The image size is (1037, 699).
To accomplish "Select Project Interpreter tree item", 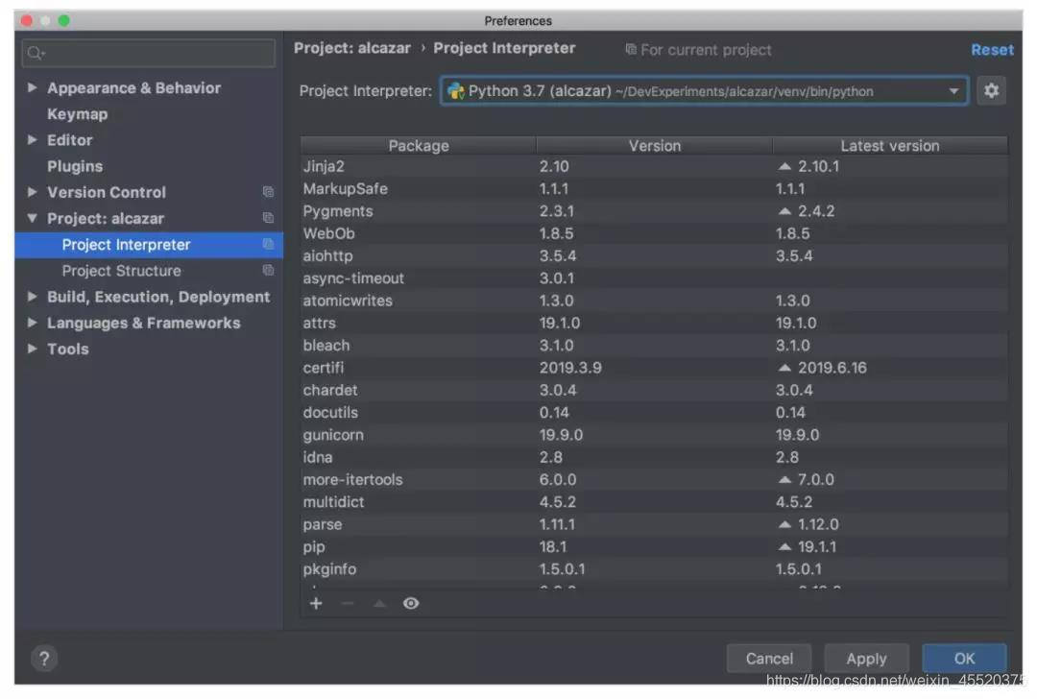I will (149, 244).
